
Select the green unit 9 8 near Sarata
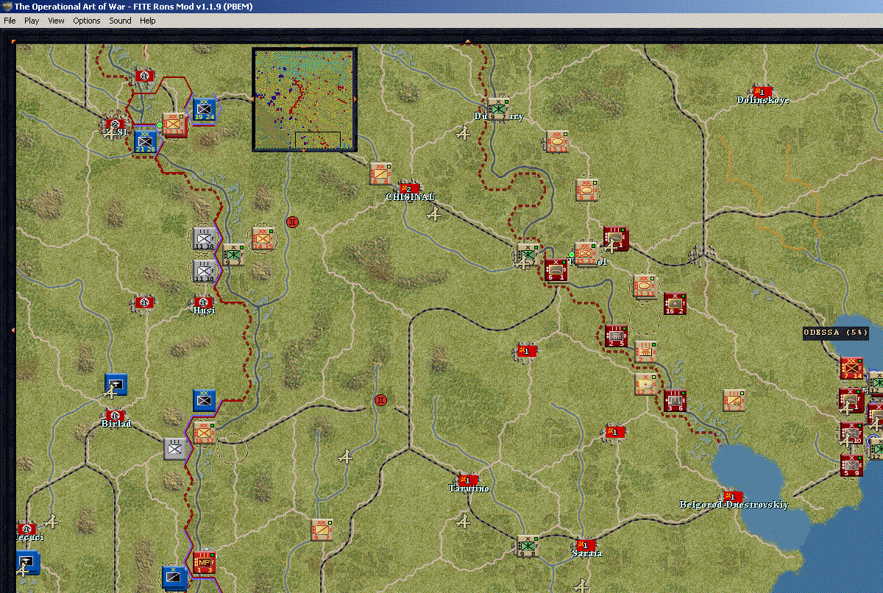pos(528,546)
